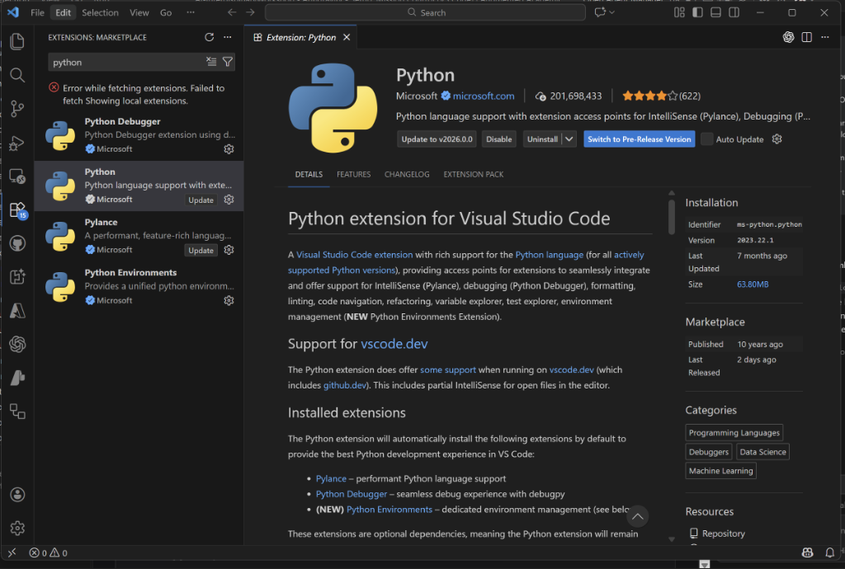This screenshot has width=845, height=569.
Task: Open notifications bell in status bar
Action: pos(830,553)
